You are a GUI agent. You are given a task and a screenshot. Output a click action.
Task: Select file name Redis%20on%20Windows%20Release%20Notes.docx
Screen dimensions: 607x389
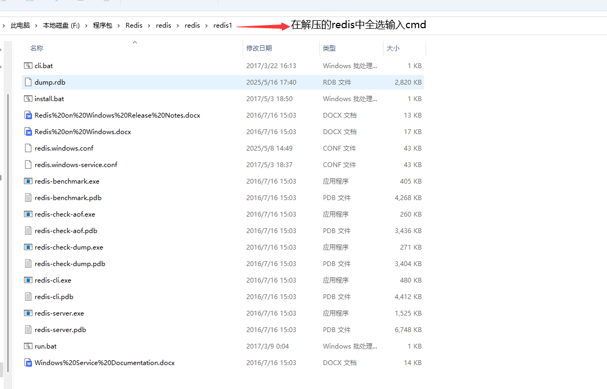[x=117, y=115]
